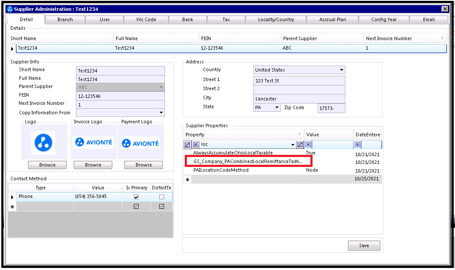Image resolution: width=455 pixels, height=270 pixels.
Task: Click the FEIN input field in Supplier Info
Action: pyautogui.click(x=120, y=96)
